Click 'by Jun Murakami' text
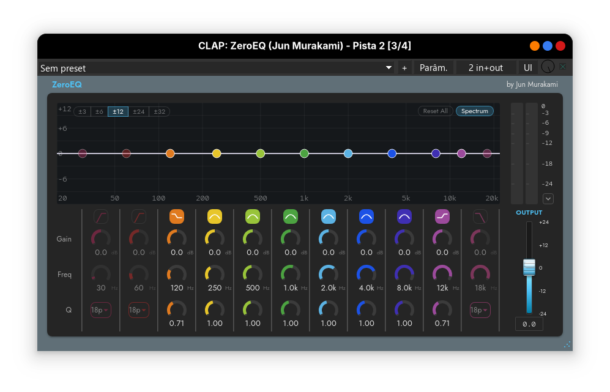This screenshot has width=610, height=392. pos(532,84)
